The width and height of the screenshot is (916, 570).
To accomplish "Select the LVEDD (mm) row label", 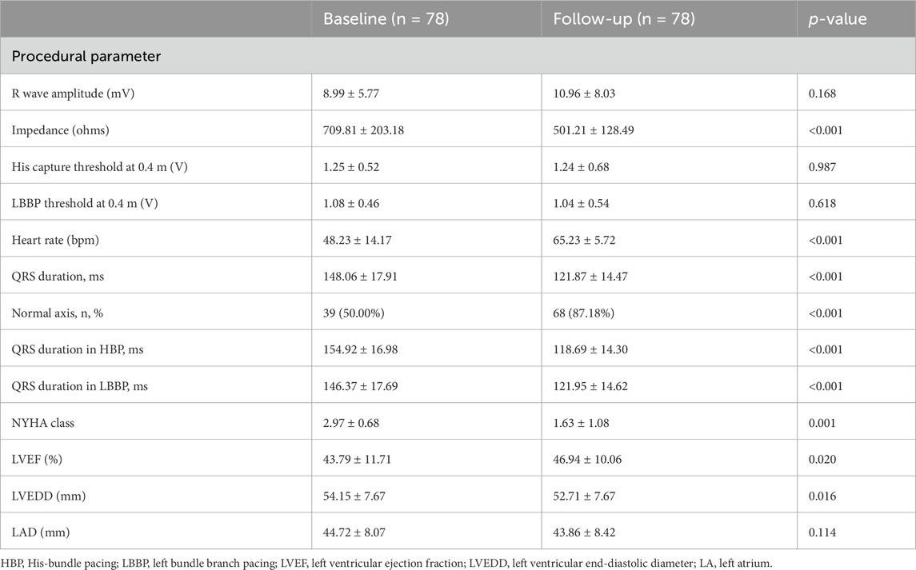I will tap(49, 496).
